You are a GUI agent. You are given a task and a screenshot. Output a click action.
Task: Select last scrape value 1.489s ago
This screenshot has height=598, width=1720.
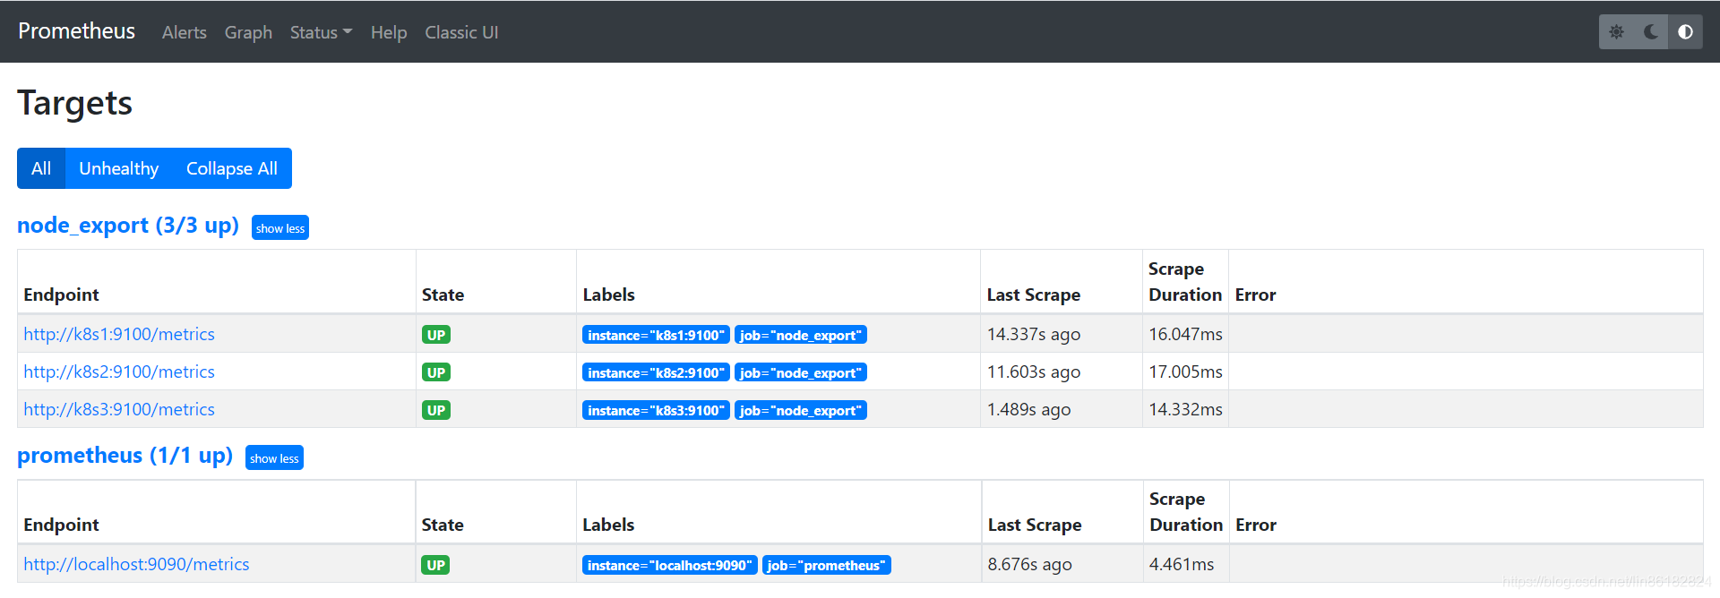[1029, 409]
